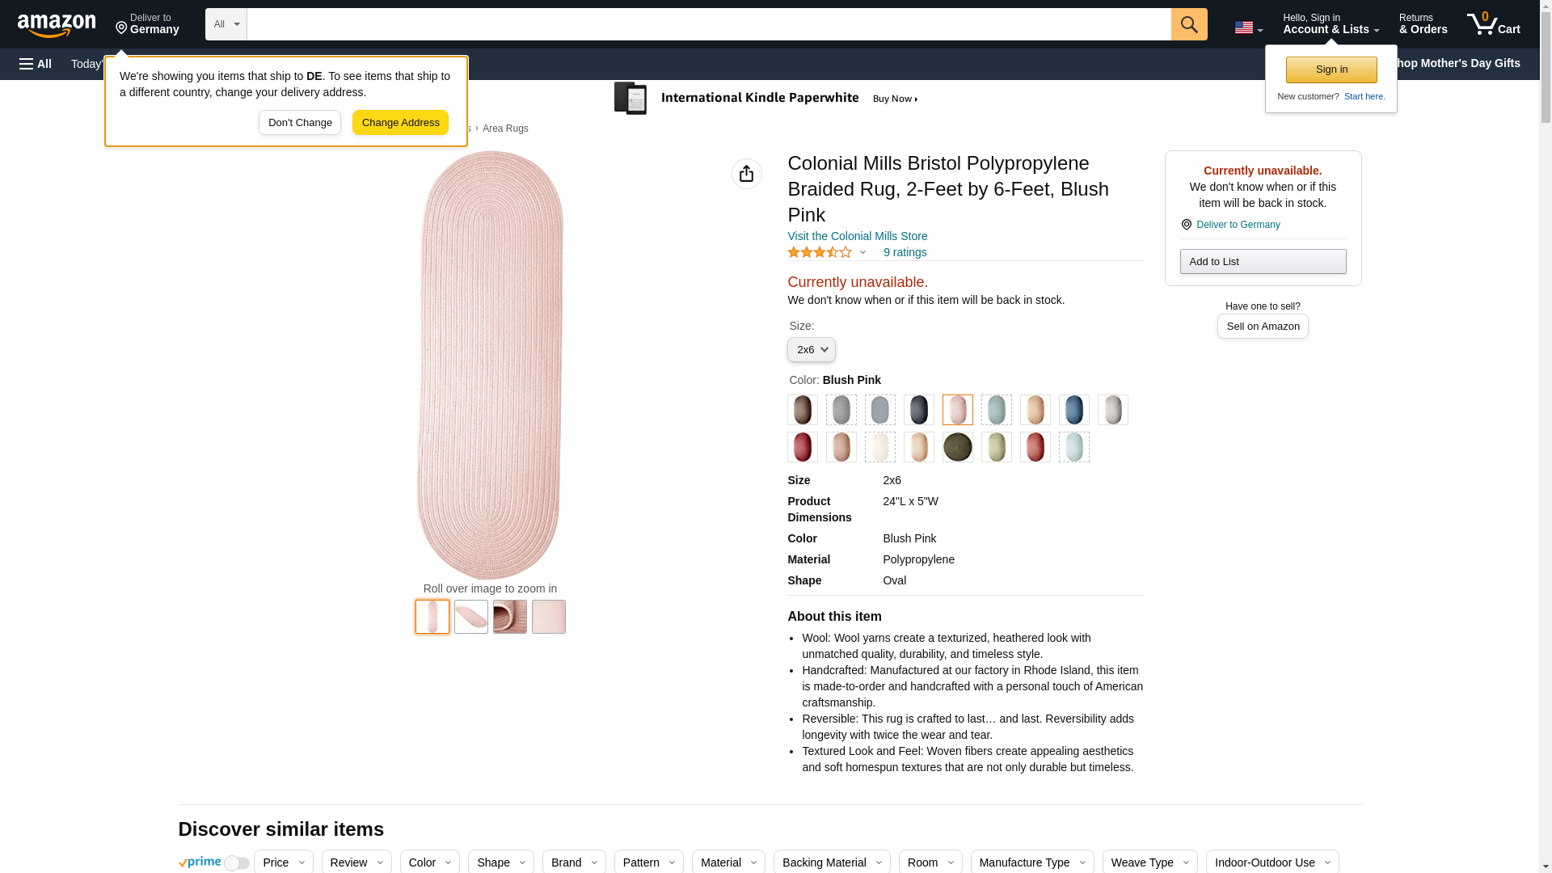The image size is (1552, 873).
Task: Select the dark green color swatch
Action: [957, 447]
